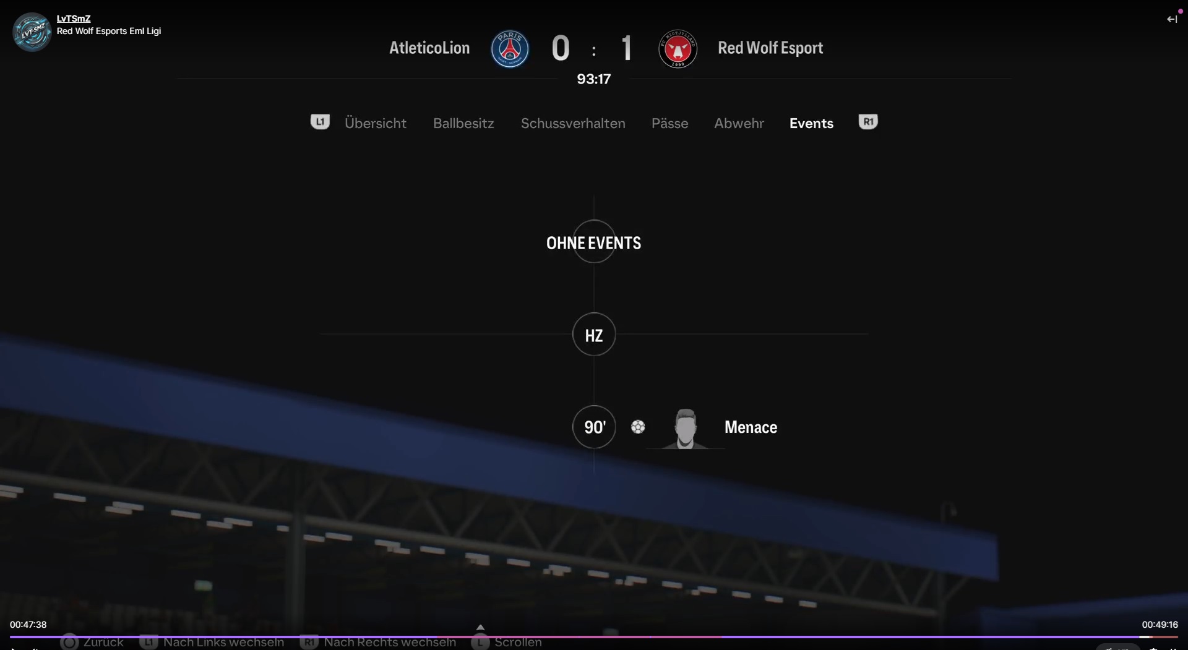This screenshot has height=650, width=1188.
Task: Open the Schussverhalten tab
Action: point(573,123)
